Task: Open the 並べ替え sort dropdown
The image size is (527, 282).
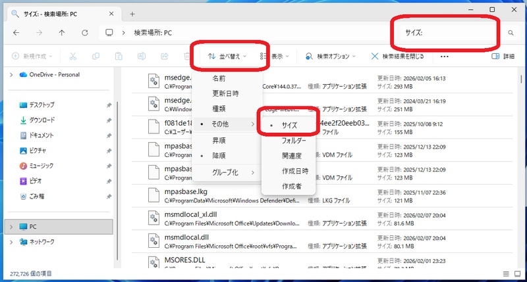Action: 227,57
